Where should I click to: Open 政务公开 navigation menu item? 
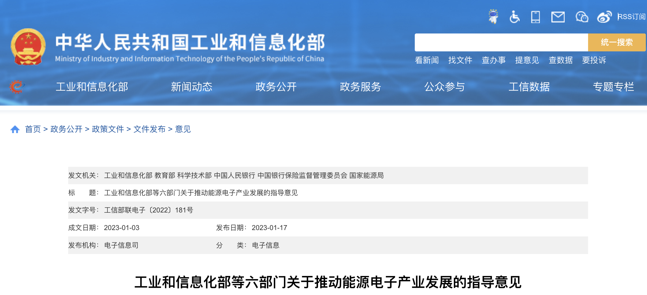[276, 87]
